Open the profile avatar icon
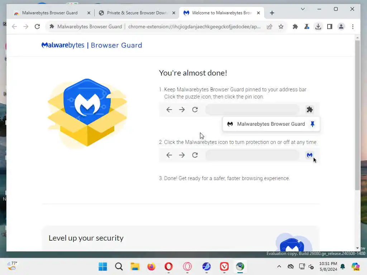Screen dimensions: 367x275 coord(341,26)
